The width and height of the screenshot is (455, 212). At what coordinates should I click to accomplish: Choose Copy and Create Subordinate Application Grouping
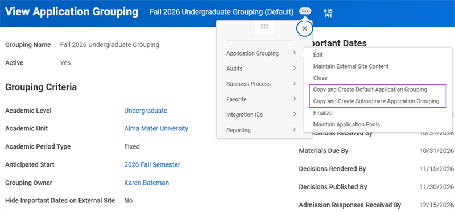[376, 101]
